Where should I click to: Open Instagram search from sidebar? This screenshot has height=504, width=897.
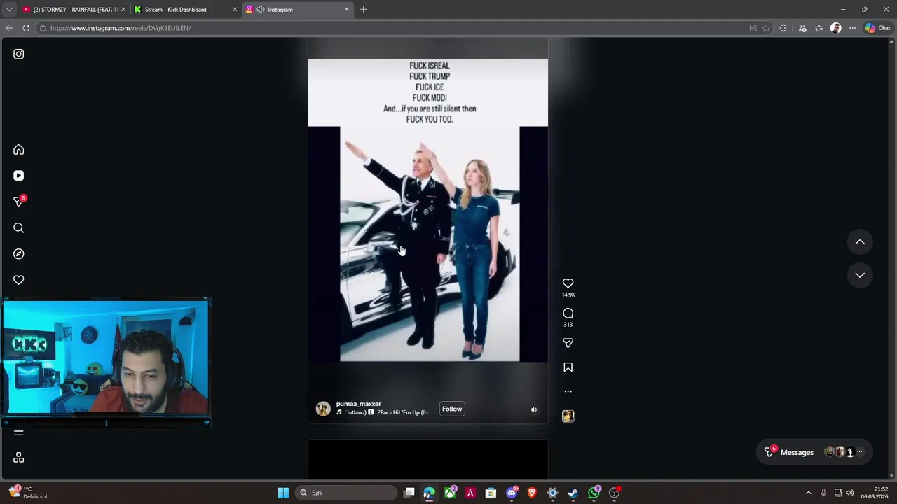point(19,227)
